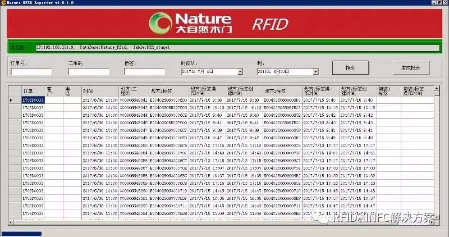
Task: Click the 规方2标签操作时间 column header
Action: tap(320, 91)
